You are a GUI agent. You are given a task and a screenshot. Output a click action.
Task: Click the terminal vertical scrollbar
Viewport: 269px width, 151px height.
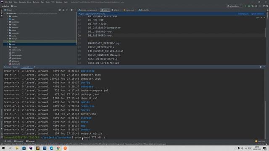coord(265,120)
